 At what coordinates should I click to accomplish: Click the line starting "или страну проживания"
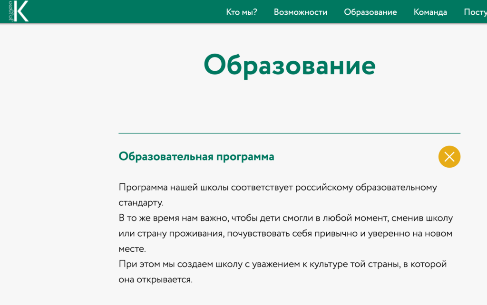285,234
